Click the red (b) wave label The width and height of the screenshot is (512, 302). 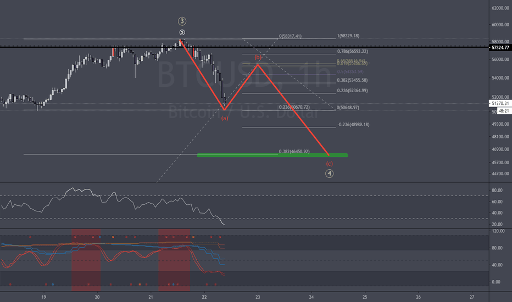pyautogui.click(x=258, y=58)
